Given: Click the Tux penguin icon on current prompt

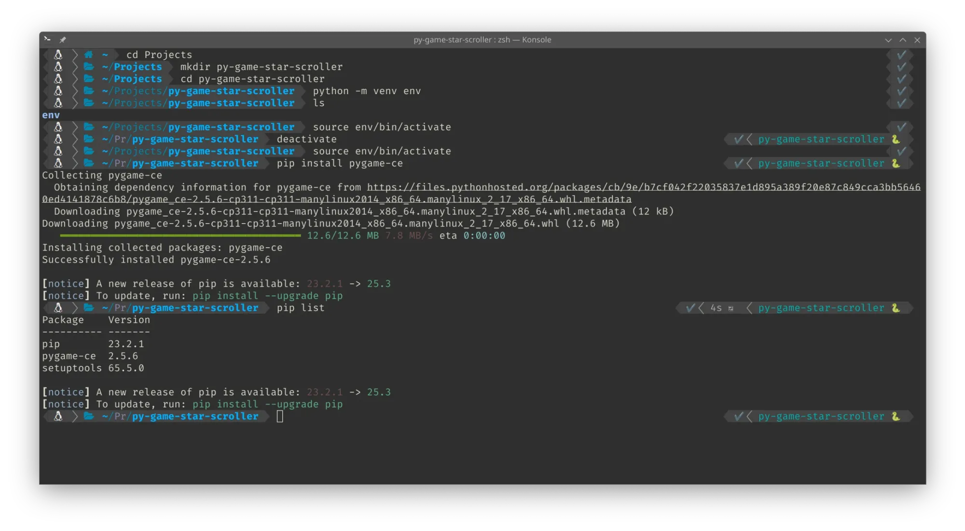Looking at the screenshot, I should point(58,416).
